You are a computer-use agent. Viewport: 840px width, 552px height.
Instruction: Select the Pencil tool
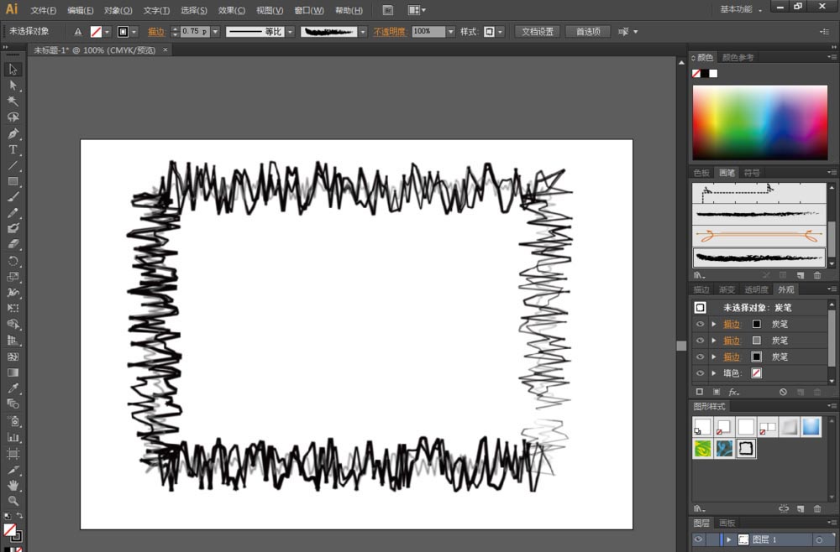(13, 213)
